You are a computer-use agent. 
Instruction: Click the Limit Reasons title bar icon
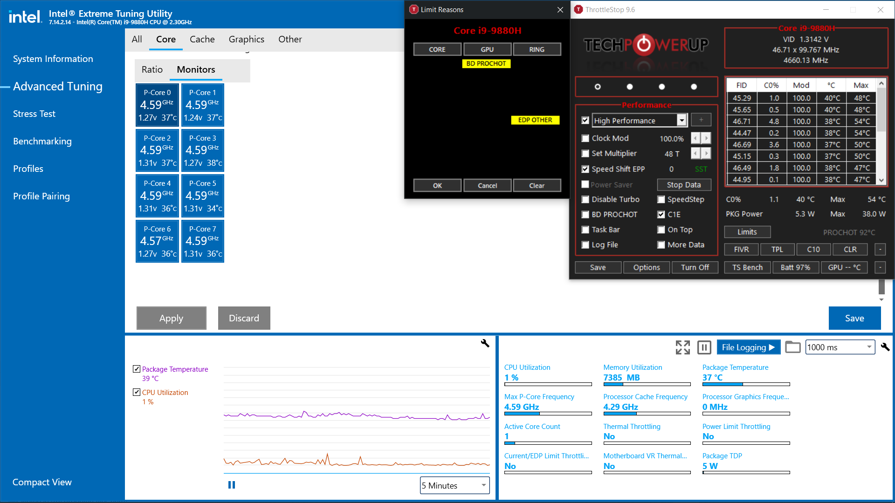coord(413,9)
